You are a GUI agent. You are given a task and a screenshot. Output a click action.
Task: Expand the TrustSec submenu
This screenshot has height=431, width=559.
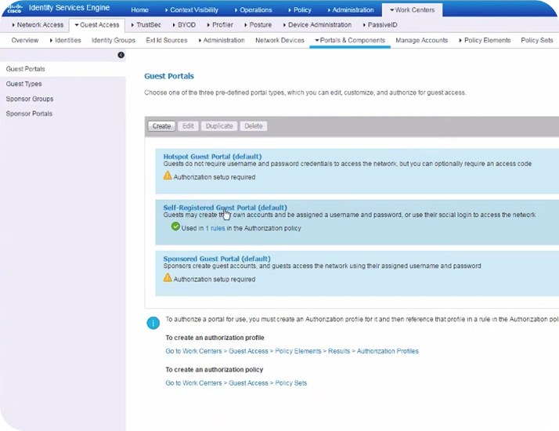(146, 25)
